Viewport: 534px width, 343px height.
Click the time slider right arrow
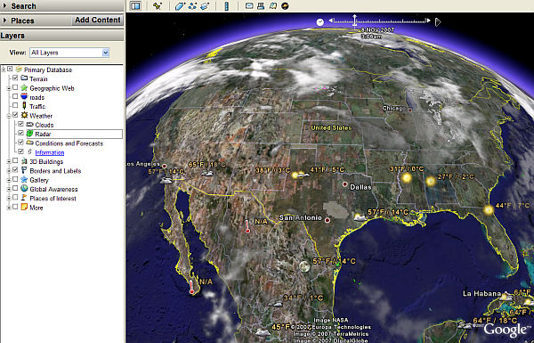click(x=428, y=20)
